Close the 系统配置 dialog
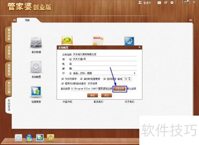The height and width of the screenshot is (145, 199). point(139,47)
